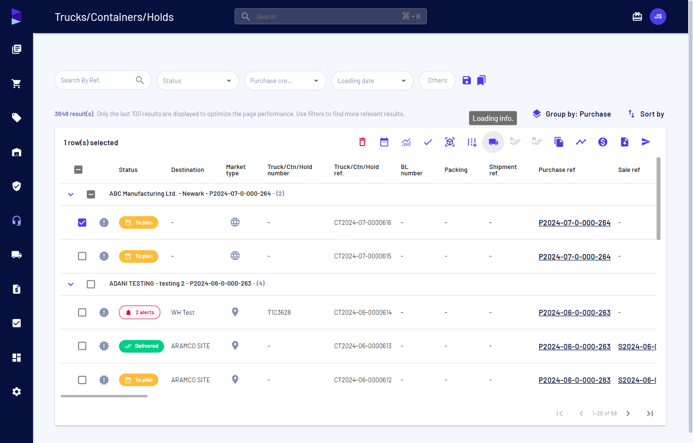Open the Purchase creation filter dropdown

tap(285, 81)
